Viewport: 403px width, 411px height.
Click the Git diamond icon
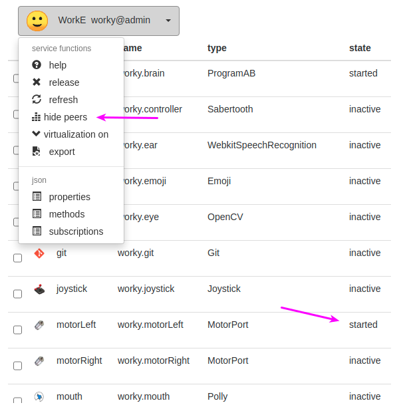(39, 253)
